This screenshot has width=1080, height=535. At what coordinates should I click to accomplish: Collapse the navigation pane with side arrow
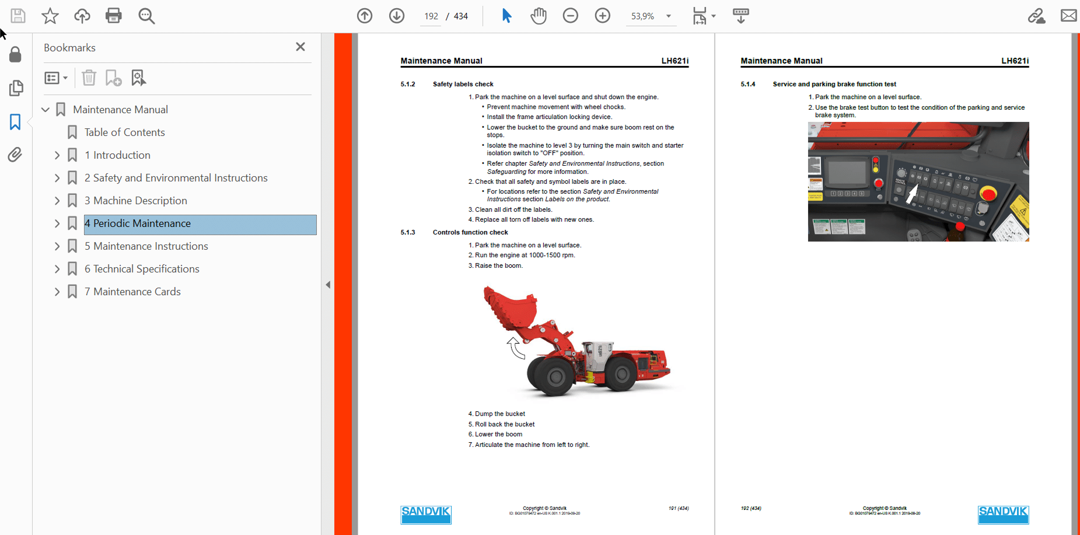328,285
